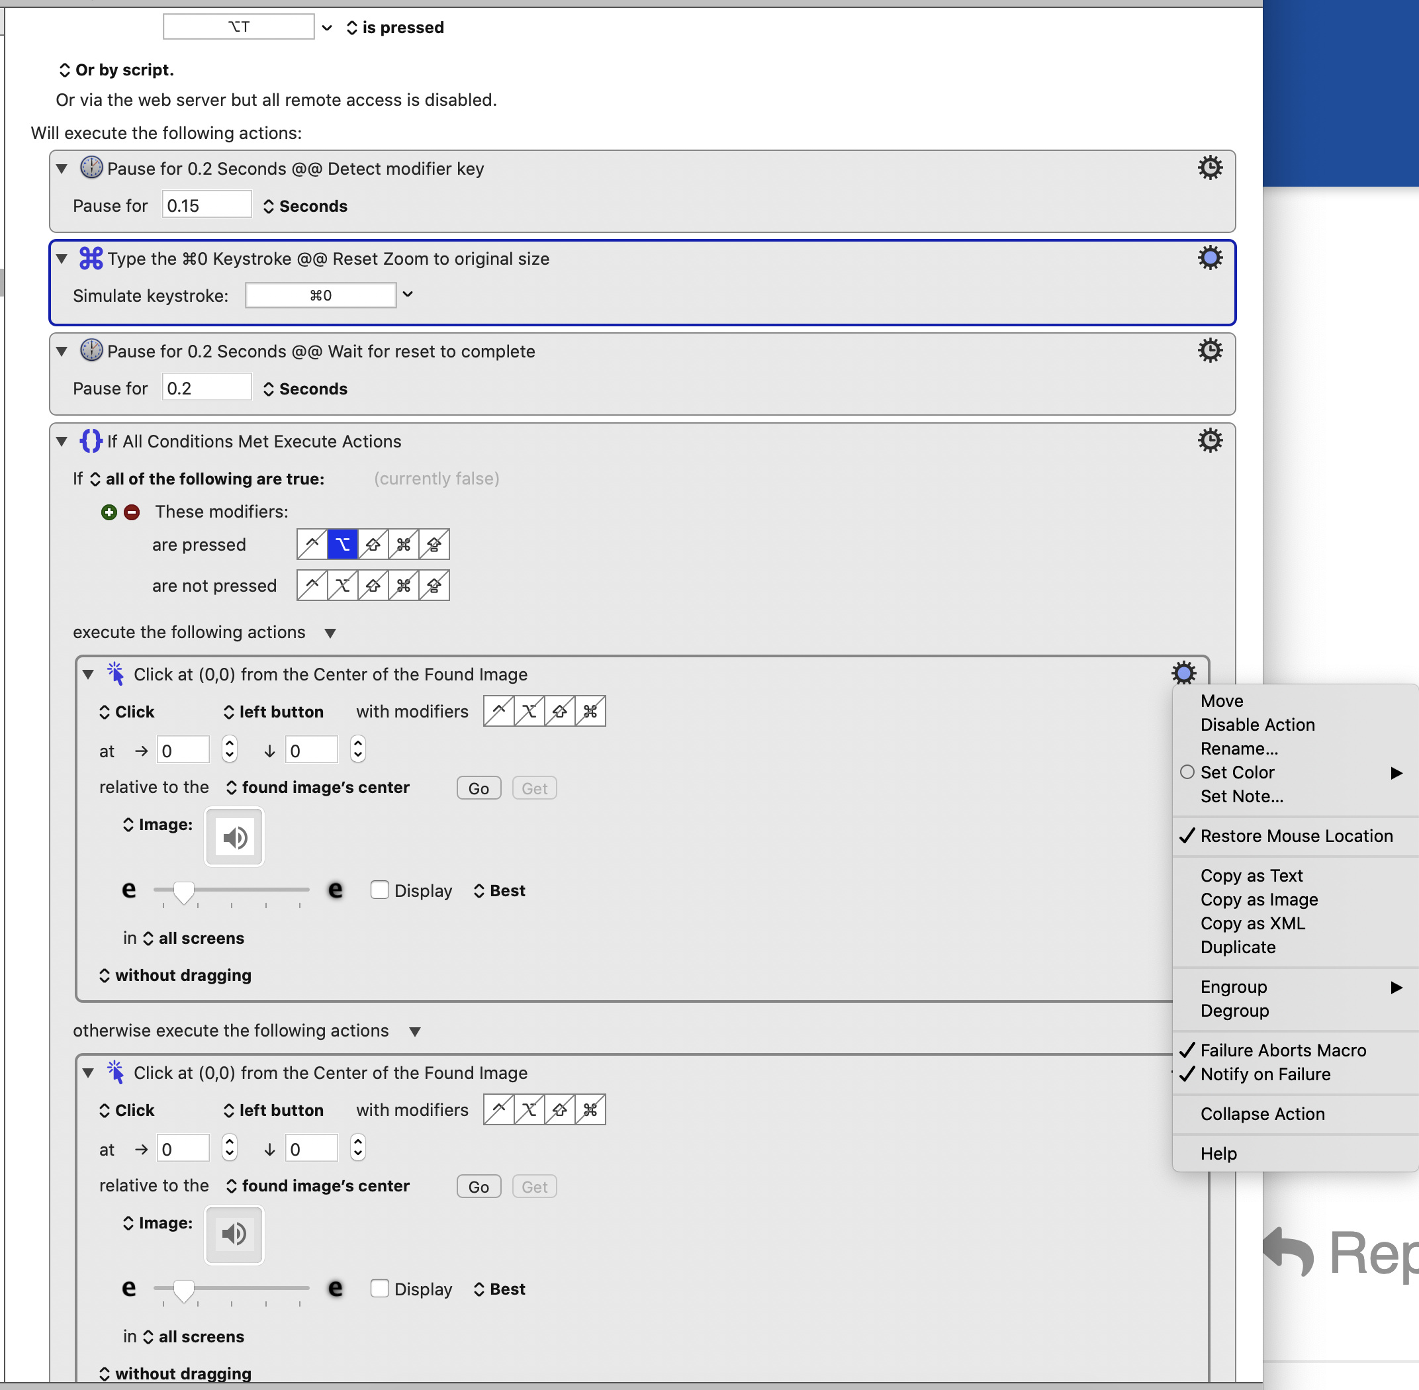Image resolution: width=1419 pixels, height=1390 pixels.
Task: Select Collapse Action in context menu
Action: tap(1262, 1114)
